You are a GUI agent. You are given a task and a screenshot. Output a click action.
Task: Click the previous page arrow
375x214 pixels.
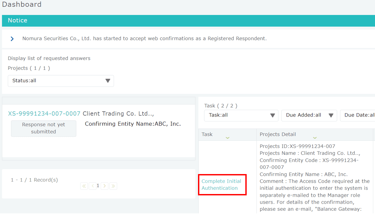(x=93, y=186)
